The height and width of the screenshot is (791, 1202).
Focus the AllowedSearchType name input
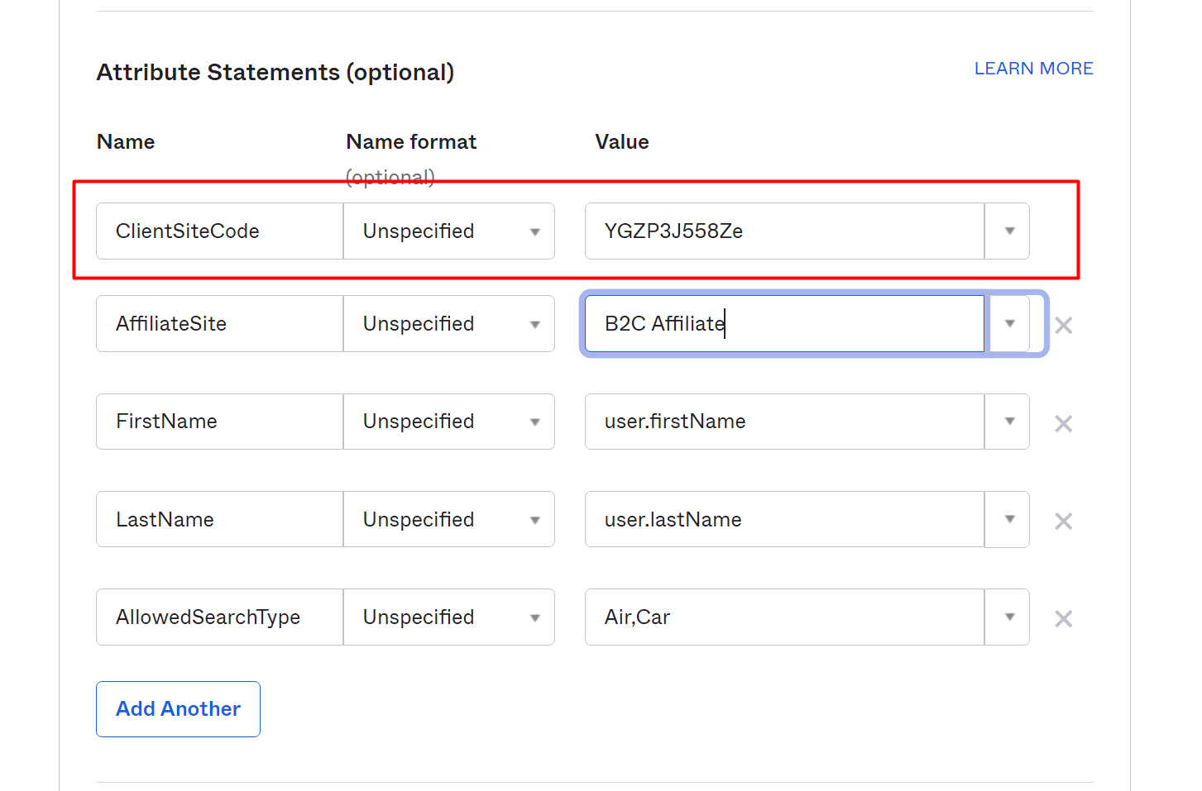tap(219, 617)
